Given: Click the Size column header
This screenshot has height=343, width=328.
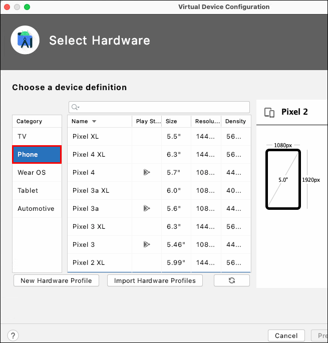Looking at the screenshot, I should pyautogui.click(x=176, y=121).
